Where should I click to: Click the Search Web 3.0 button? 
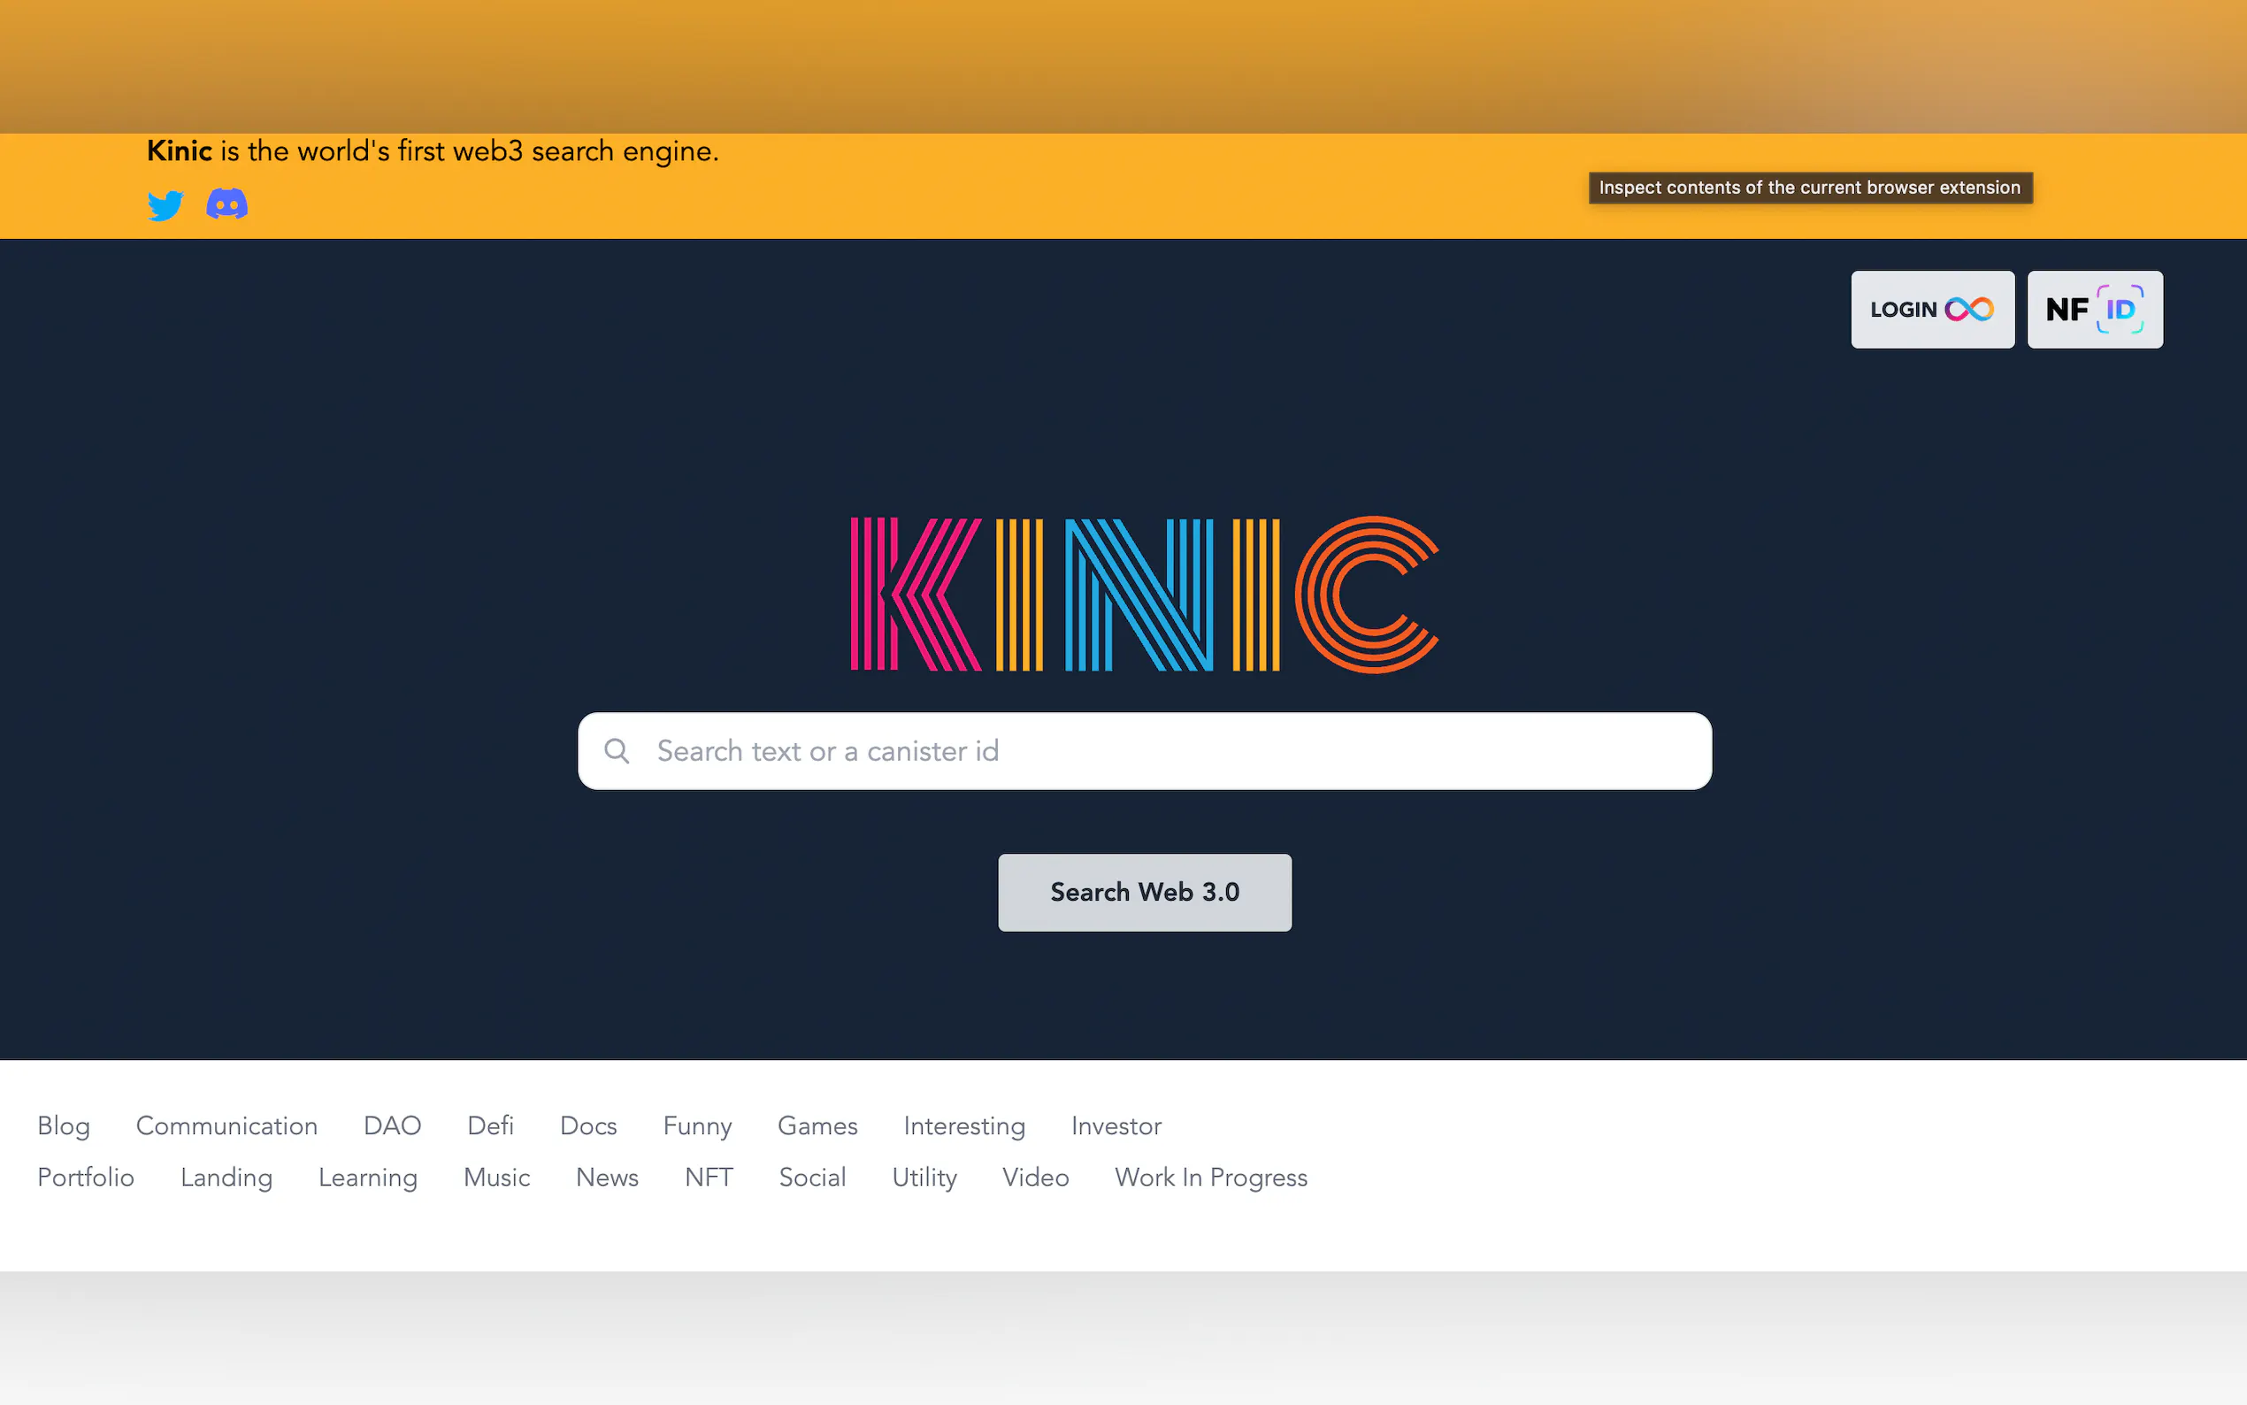click(1145, 892)
